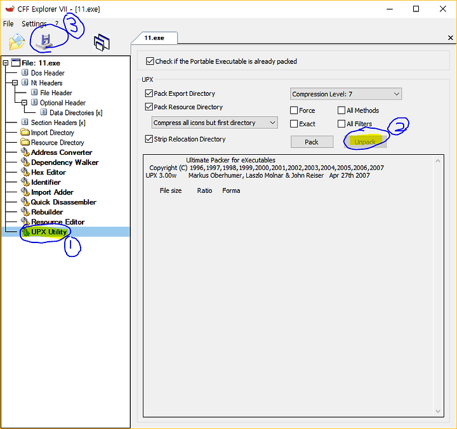Open the ? help menu
457x429 pixels.
[57, 23]
